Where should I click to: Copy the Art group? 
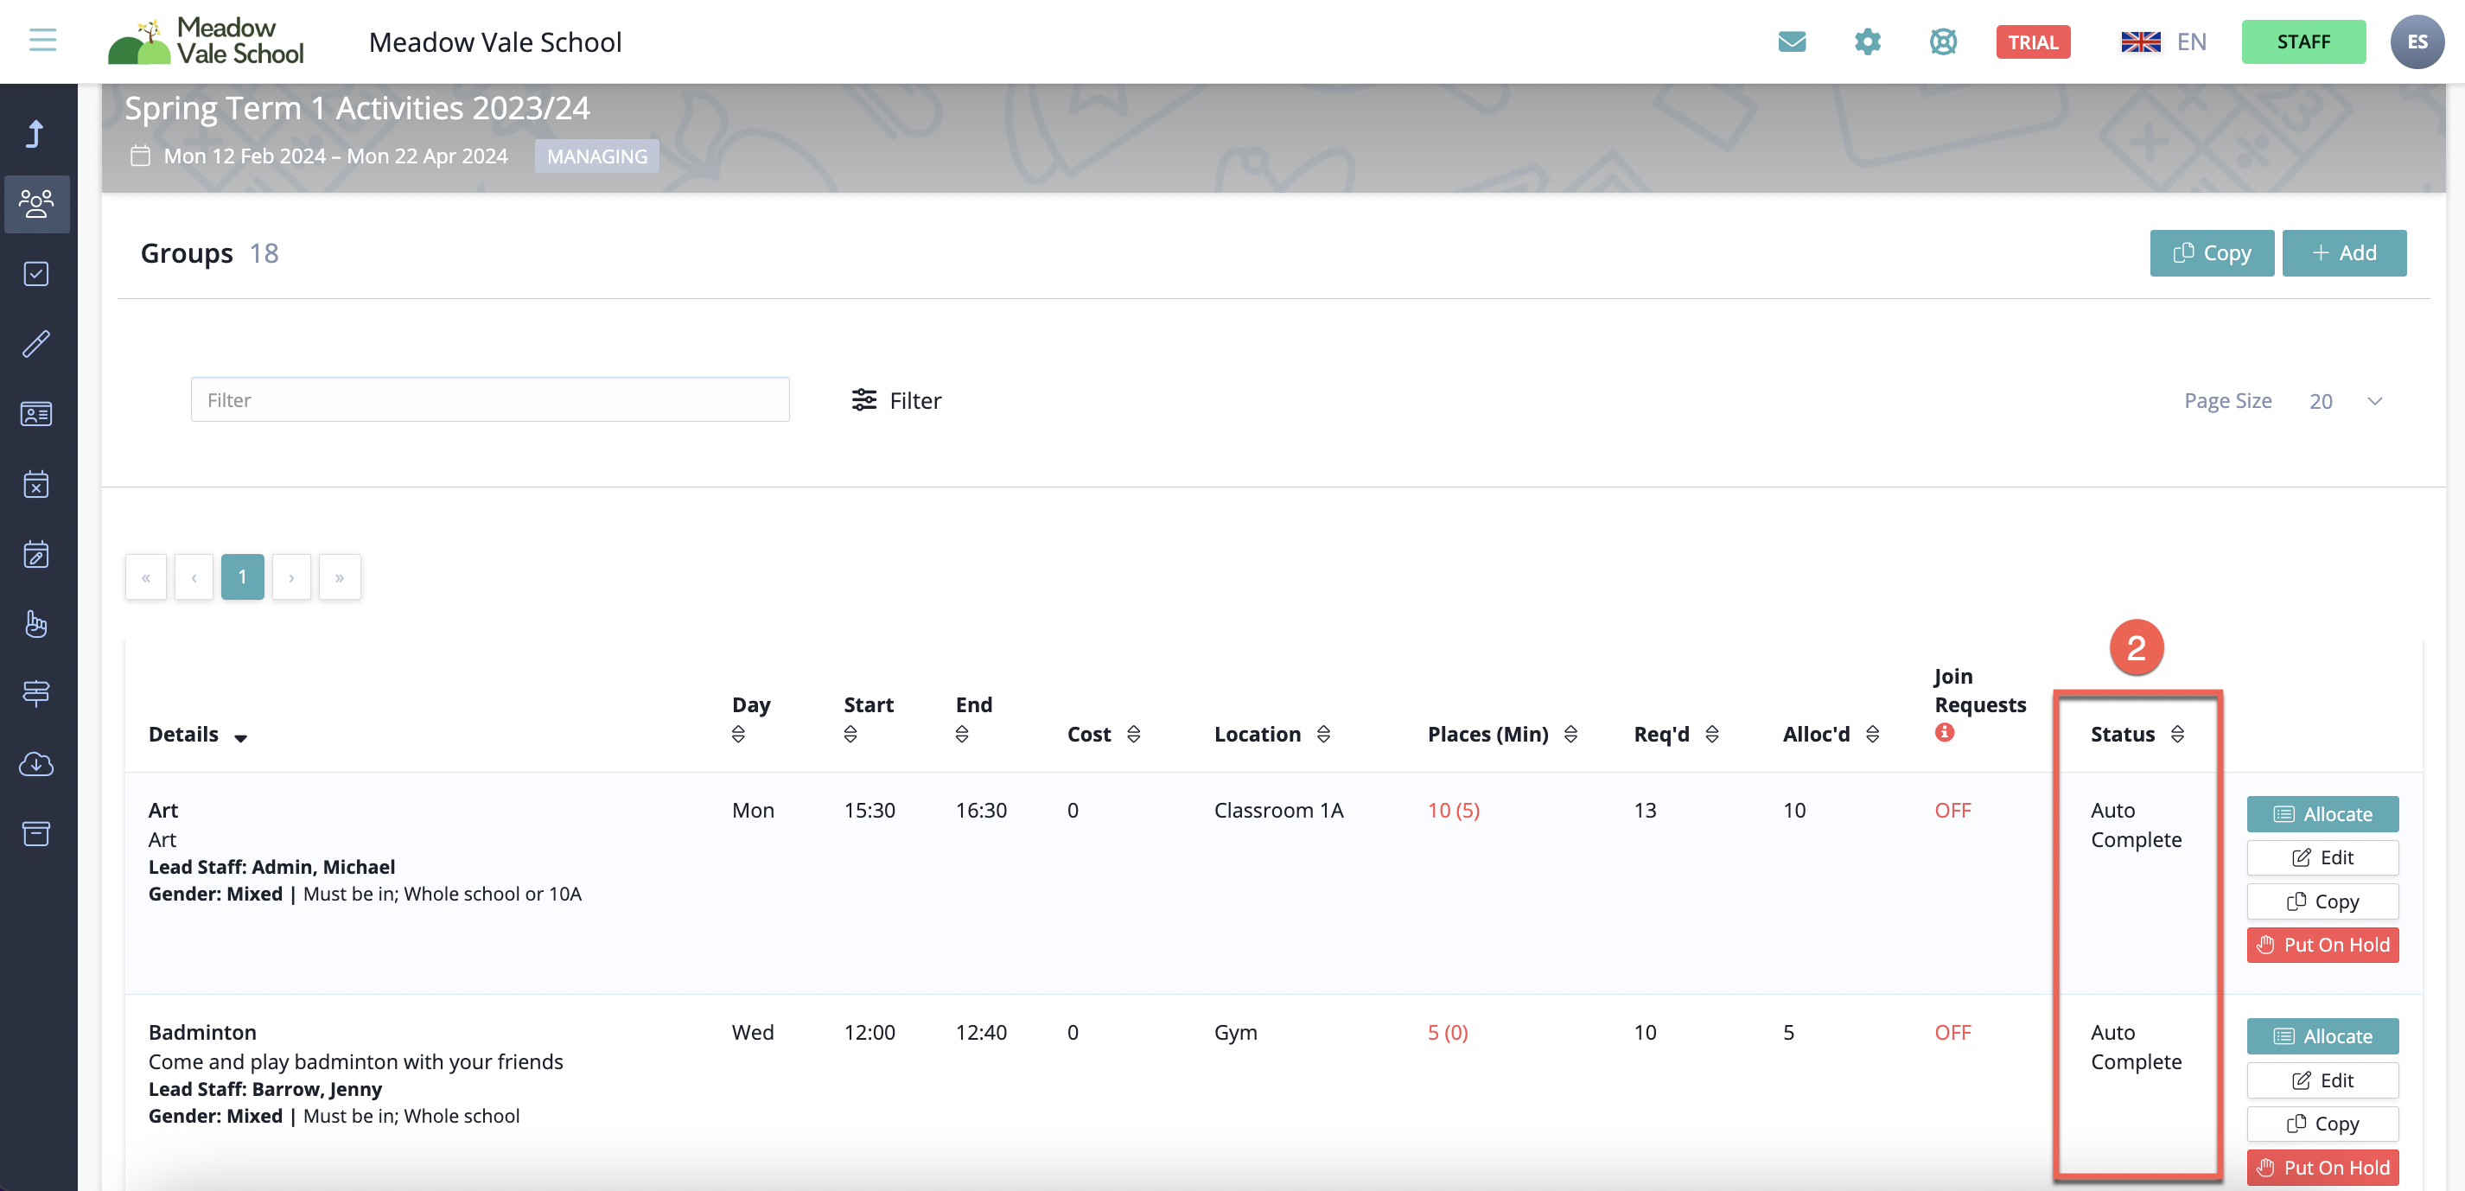click(x=2322, y=901)
